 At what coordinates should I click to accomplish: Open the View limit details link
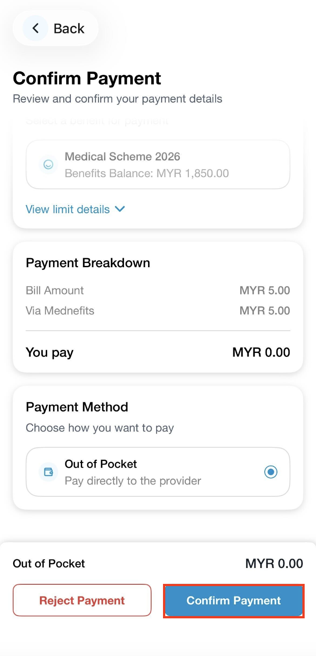pyautogui.click(x=68, y=209)
